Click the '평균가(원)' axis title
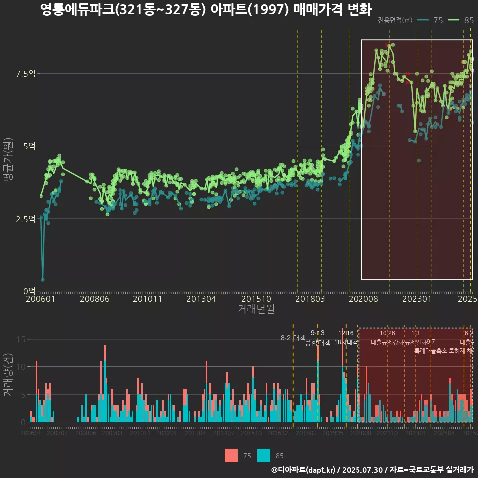This screenshot has width=478, height=478. tap(8, 160)
